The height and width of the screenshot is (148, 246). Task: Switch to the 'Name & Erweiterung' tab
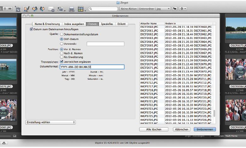click(46, 24)
